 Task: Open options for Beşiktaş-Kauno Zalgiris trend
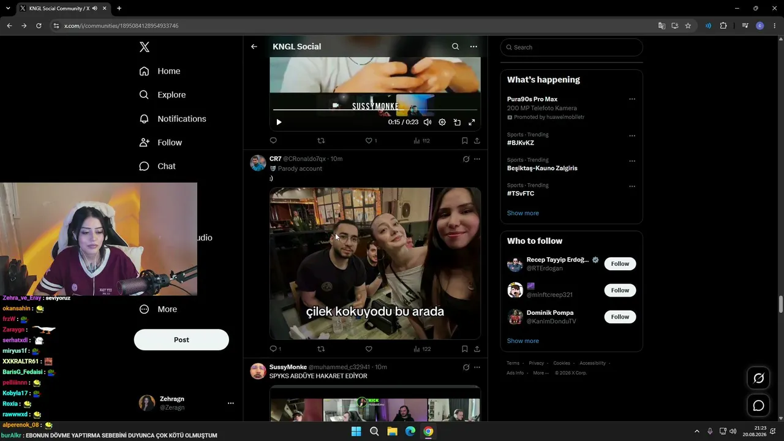click(x=632, y=161)
